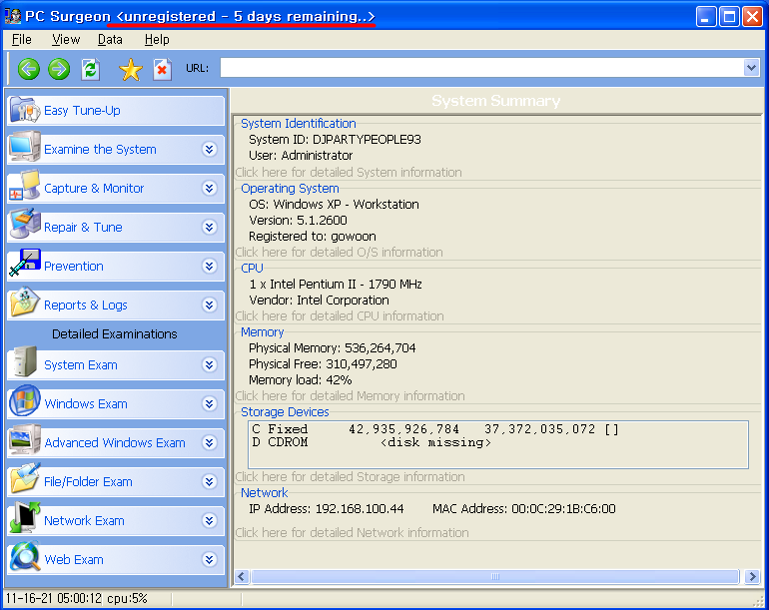
Task: Click the Version 5.1.2600 text
Action: point(298,221)
